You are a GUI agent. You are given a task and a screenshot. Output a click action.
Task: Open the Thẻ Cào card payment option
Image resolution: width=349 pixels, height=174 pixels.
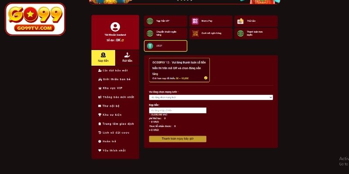[x=256, y=21]
